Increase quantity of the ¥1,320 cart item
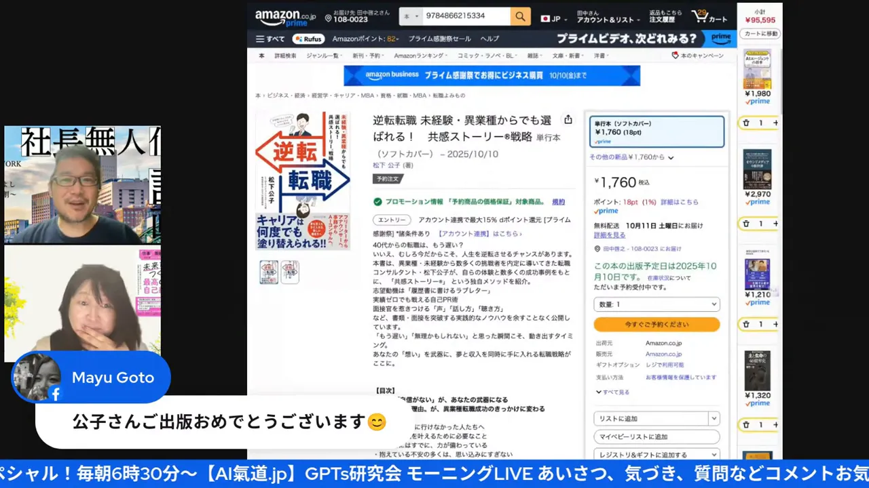 (x=775, y=425)
